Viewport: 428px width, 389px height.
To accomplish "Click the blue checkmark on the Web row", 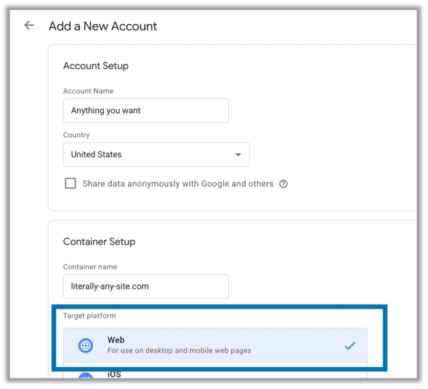I will (350, 345).
